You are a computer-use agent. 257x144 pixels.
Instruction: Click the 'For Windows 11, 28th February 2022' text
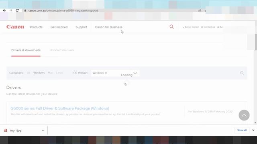(210, 112)
